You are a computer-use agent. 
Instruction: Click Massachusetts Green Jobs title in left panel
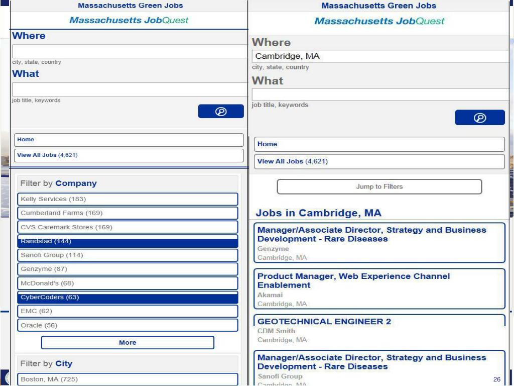click(130, 6)
